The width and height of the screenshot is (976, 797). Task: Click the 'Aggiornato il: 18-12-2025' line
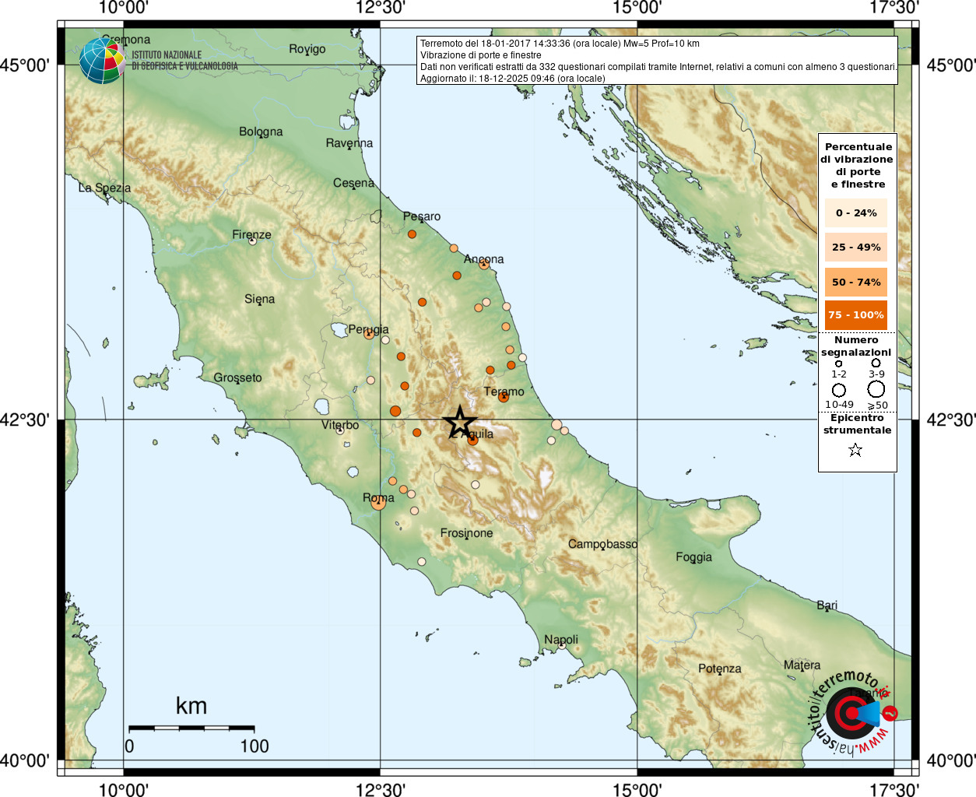[x=512, y=79]
